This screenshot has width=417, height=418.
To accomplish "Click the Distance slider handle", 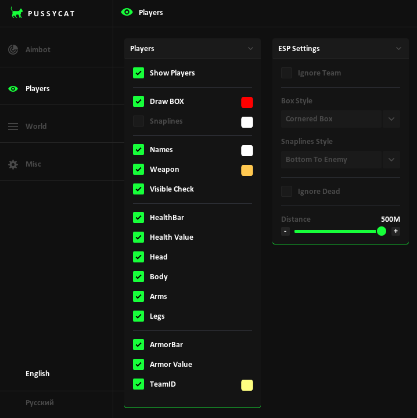I will [382, 231].
